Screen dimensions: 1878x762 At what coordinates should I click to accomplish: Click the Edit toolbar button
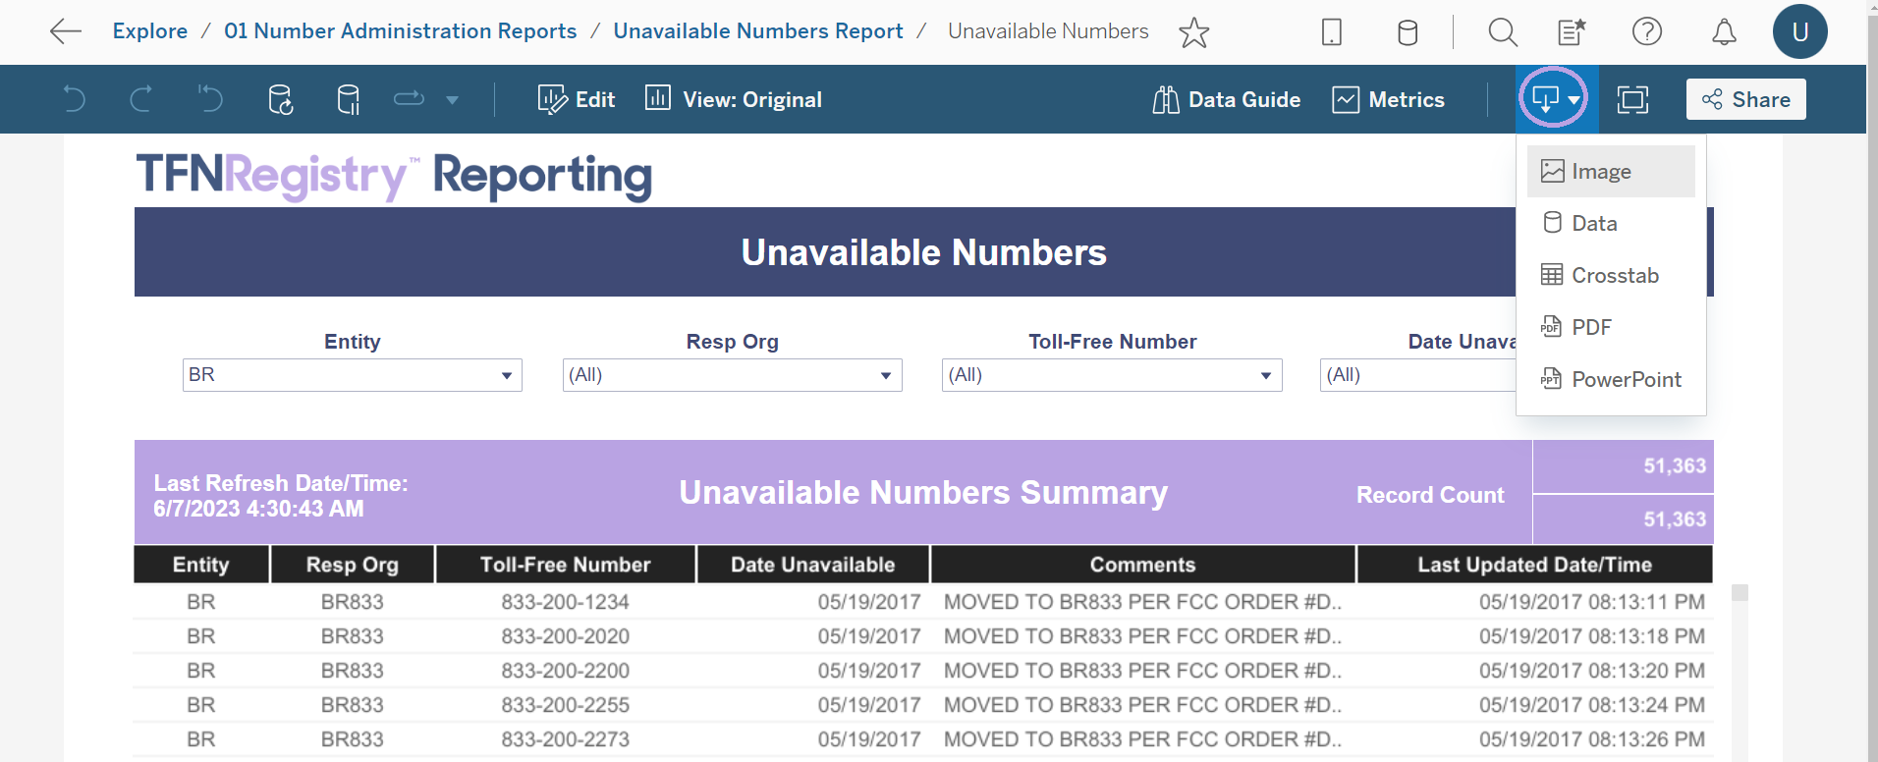577,99
